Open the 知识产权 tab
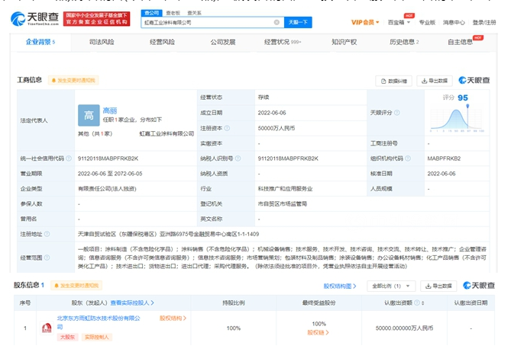Screen dimensions: 511x352 (x=344, y=42)
